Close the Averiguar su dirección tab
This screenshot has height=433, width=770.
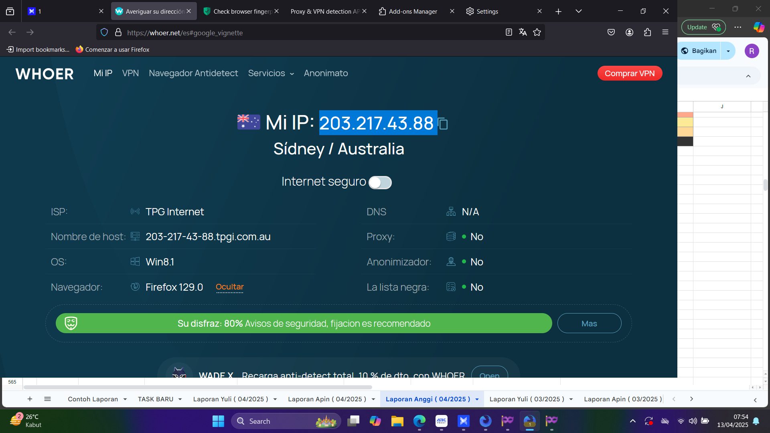pyautogui.click(x=189, y=11)
